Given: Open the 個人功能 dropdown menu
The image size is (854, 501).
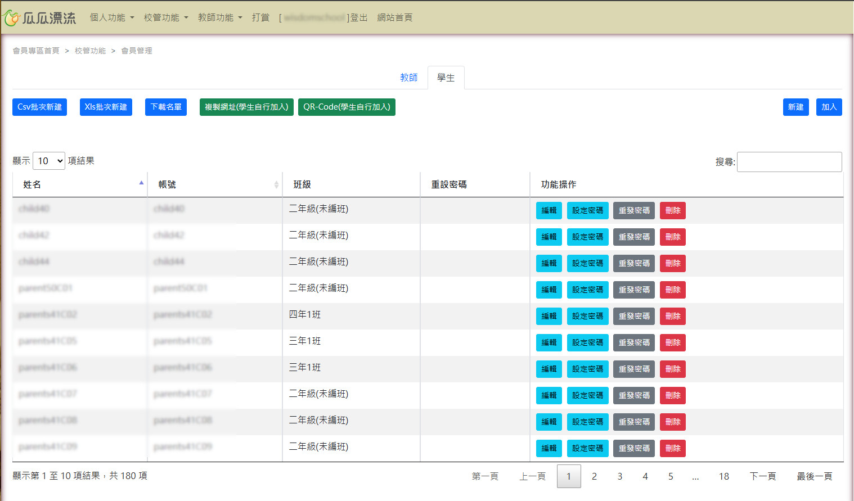Looking at the screenshot, I should pyautogui.click(x=112, y=17).
